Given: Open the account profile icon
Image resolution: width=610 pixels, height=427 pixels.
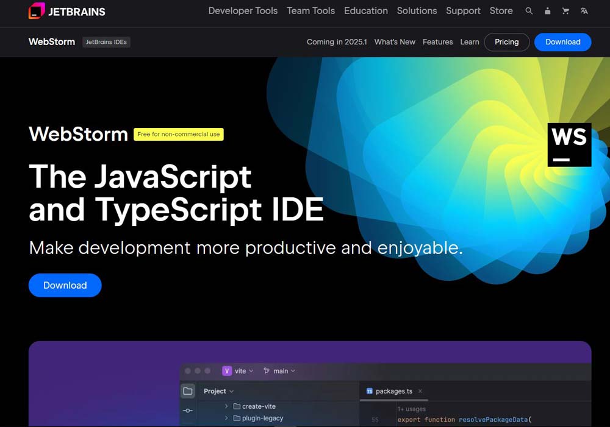Looking at the screenshot, I should [547, 10].
